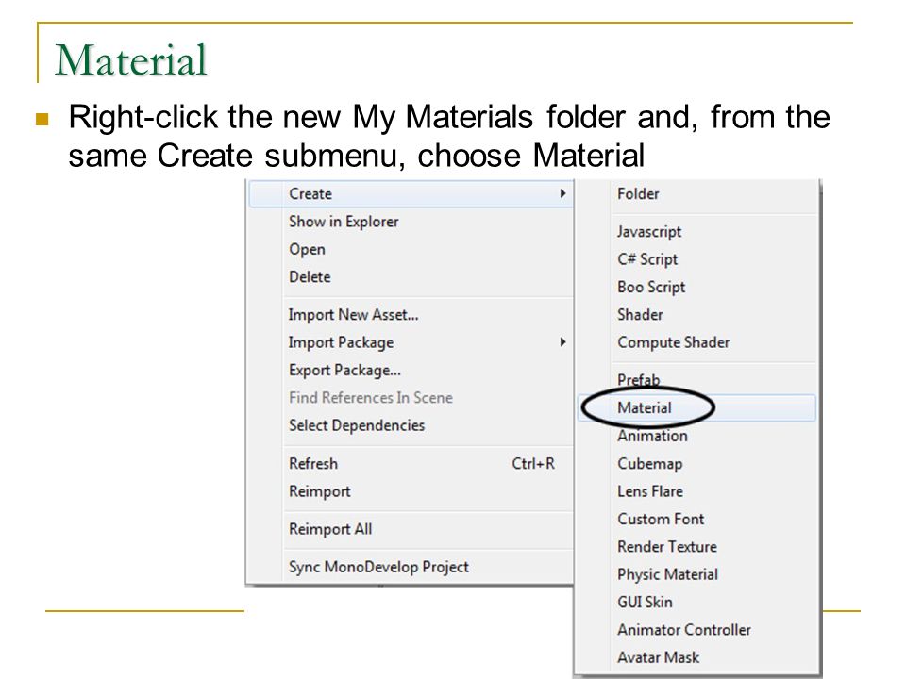Open the Create submenu
906x679 pixels.
411,194
